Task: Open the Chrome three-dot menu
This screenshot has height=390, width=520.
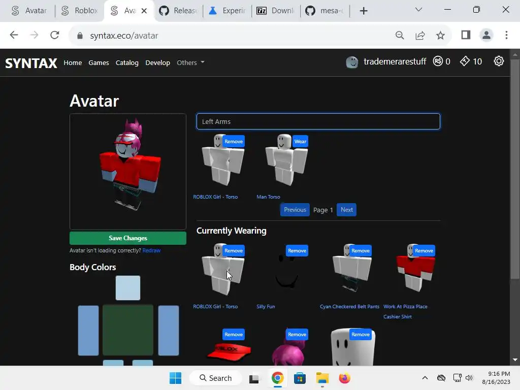Action: tap(506, 35)
